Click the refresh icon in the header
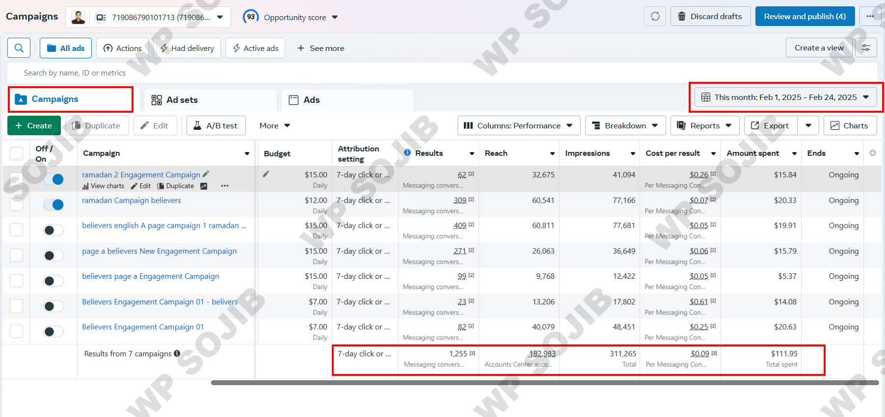The image size is (885, 417). click(655, 16)
